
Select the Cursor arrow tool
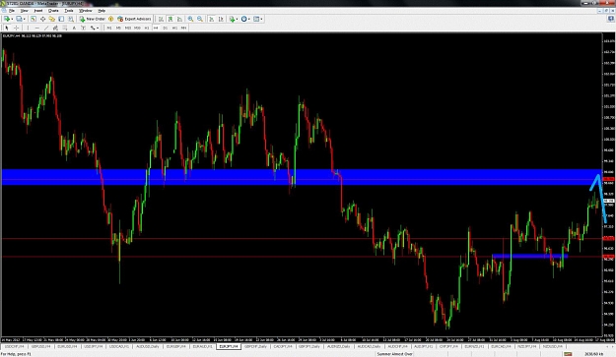pos(7,28)
